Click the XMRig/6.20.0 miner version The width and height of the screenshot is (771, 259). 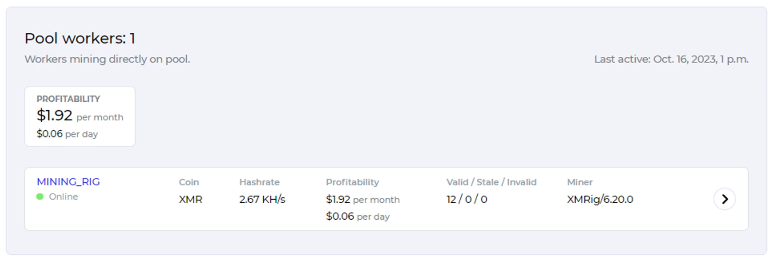click(x=600, y=199)
